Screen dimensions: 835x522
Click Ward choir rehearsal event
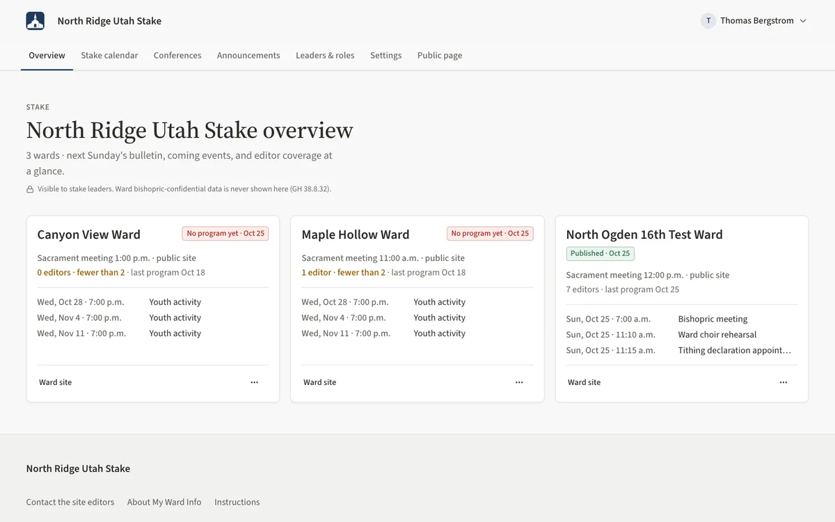point(682,335)
